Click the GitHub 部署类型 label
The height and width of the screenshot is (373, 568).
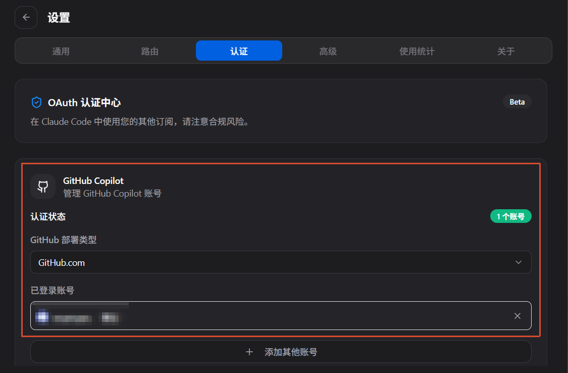point(64,240)
